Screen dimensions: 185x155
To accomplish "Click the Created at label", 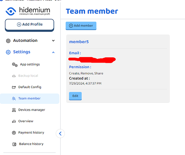I will (80, 78).
